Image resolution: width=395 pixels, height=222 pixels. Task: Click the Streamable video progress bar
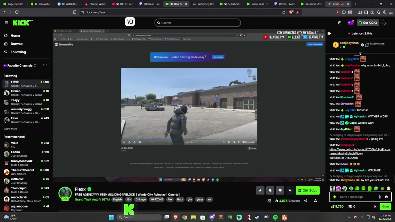point(189,139)
